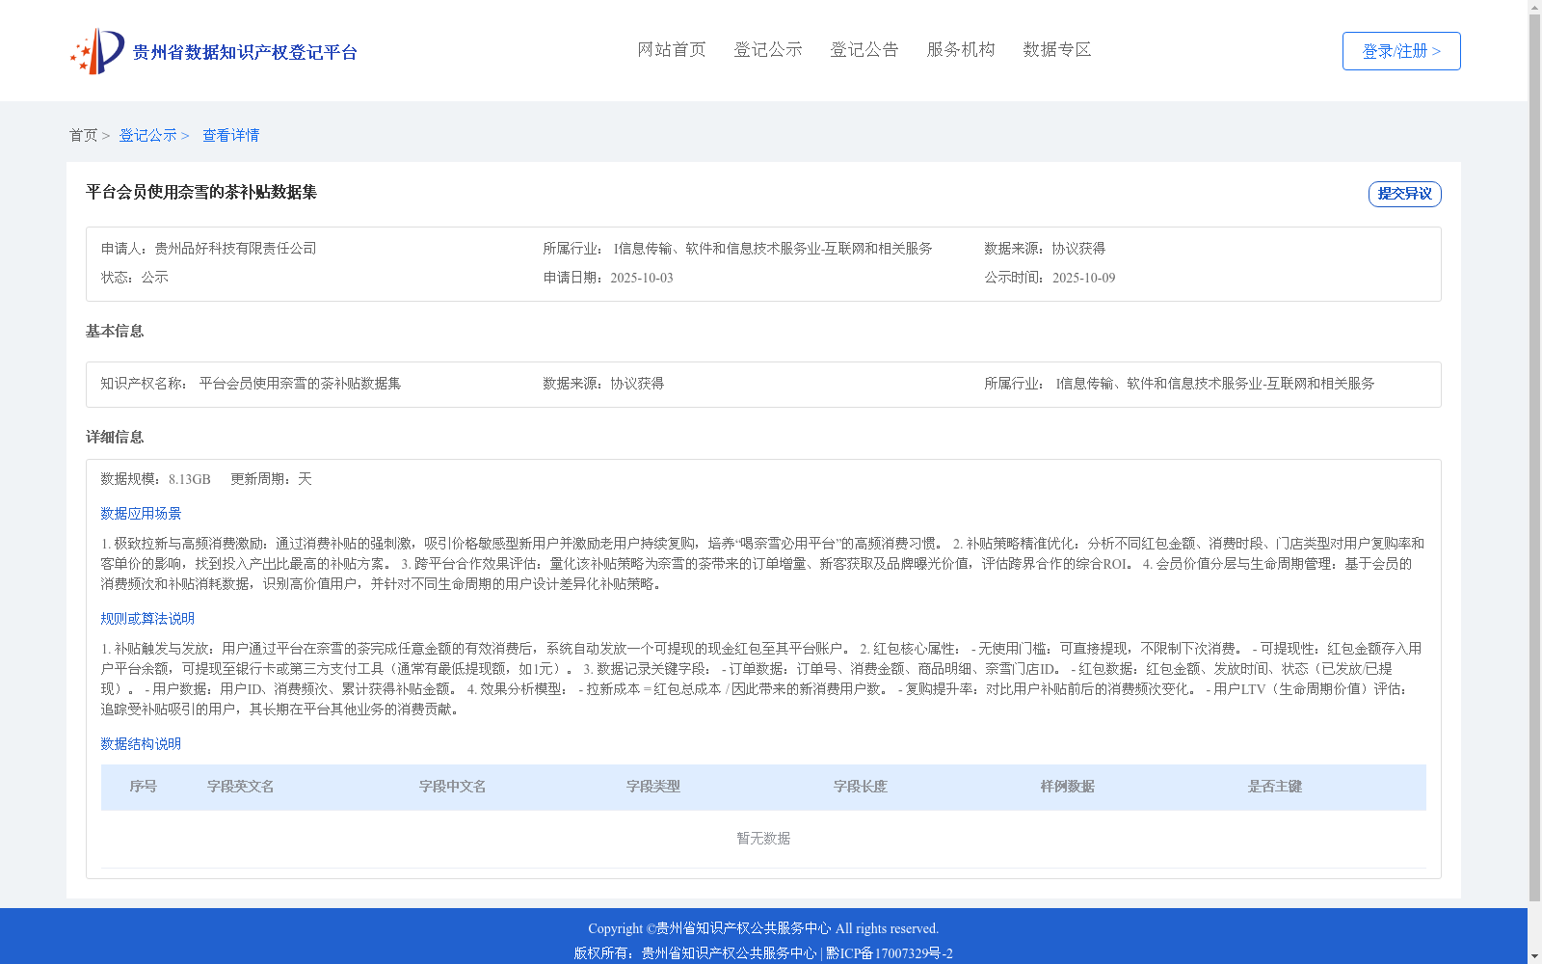Click the 数据规模 value 8.13GB
The width and height of the screenshot is (1542, 964).
(x=190, y=480)
